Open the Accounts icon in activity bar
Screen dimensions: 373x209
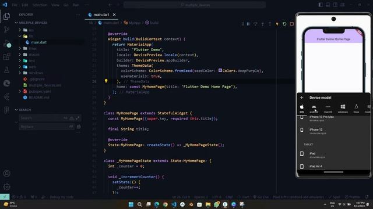pyautogui.click(x=6, y=174)
